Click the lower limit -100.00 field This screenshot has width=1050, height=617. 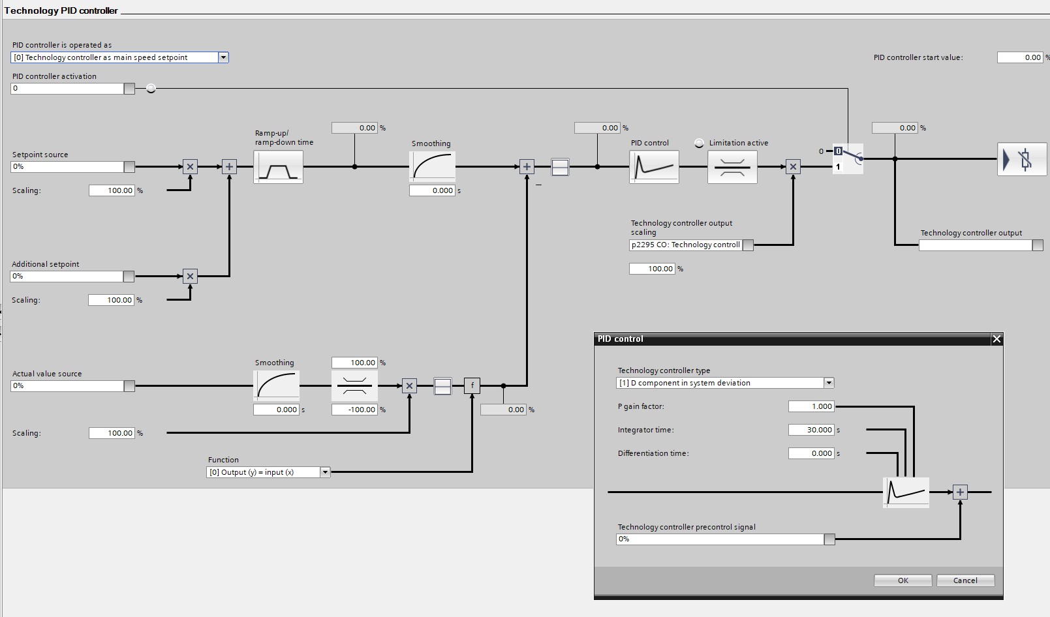tap(354, 410)
